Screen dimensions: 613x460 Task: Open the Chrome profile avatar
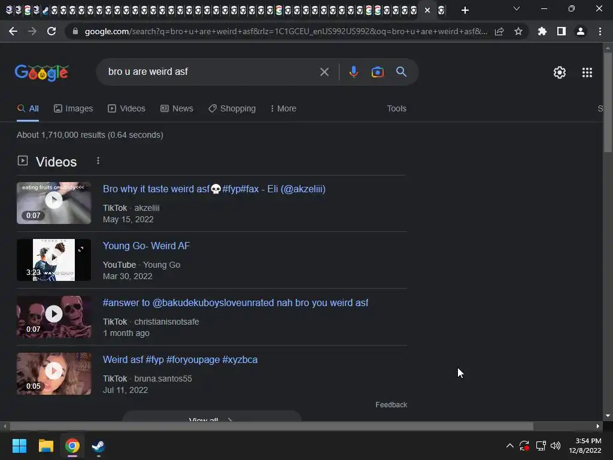pyautogui.click(x=581, y=31)
